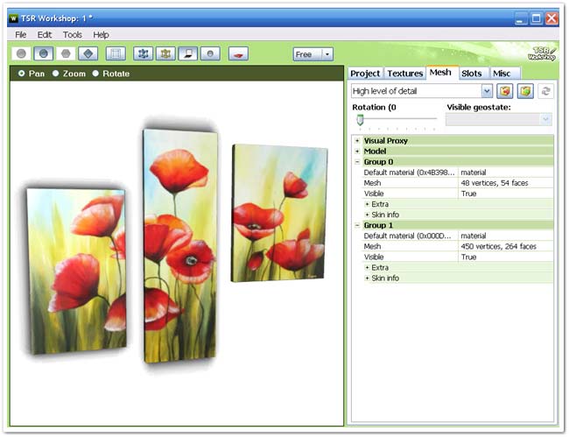The image size is (569, 437).
Task: Click the grayed refresh arrows icon
Action: 546,91
